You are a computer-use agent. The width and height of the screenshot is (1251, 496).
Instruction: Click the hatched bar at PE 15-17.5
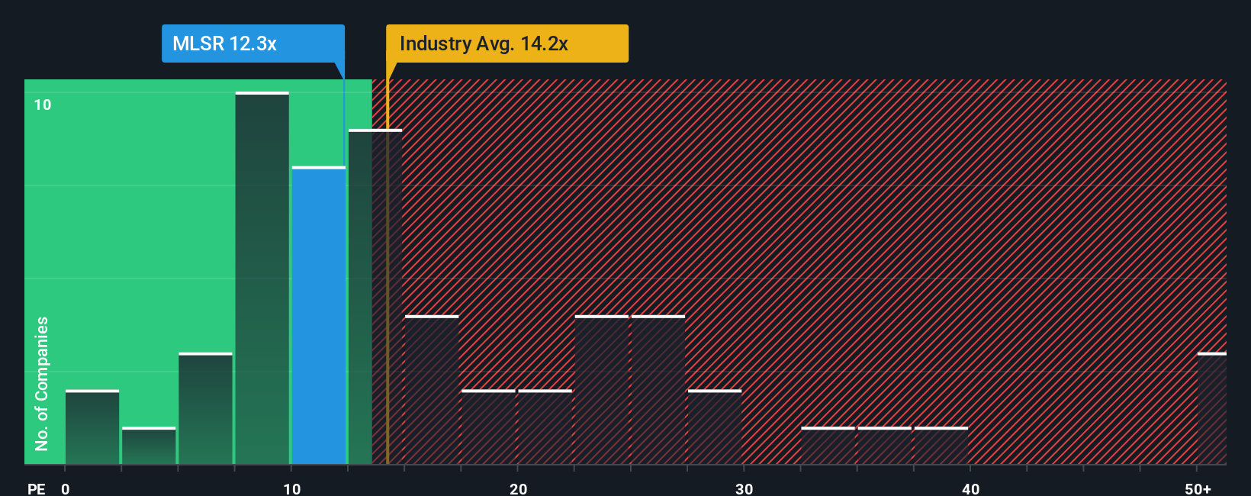pos(432,390)
